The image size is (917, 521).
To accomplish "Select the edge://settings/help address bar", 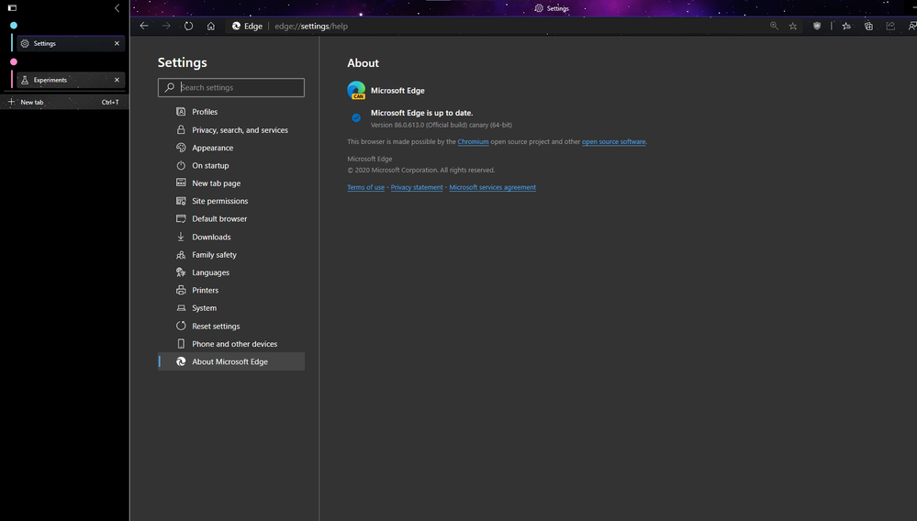I will 311,27.
